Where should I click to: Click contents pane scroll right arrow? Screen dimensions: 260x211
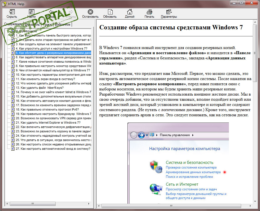click(x=89, y=204)
